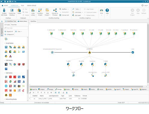Click the workflow canvas horizontal scrollbar

click(x=87, y=86)
